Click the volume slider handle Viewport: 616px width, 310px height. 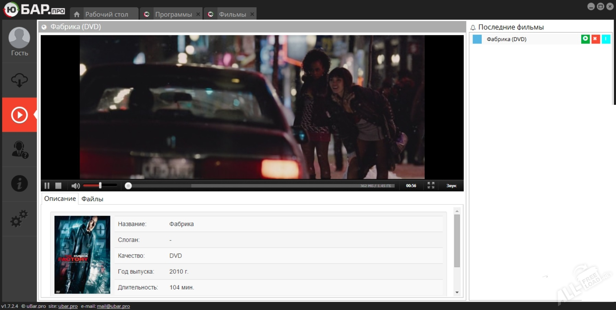tap(100, 185)
